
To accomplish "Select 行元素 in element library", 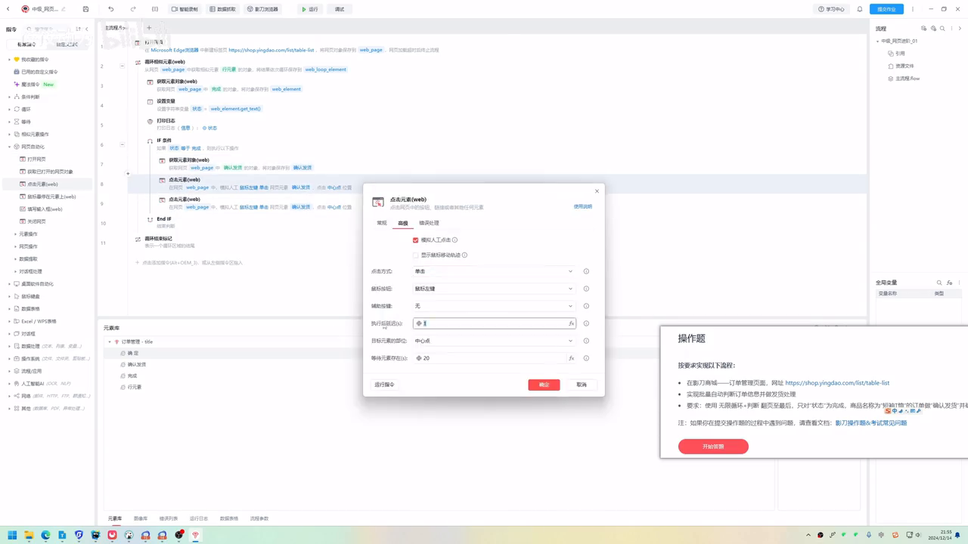I will pos(134,387).
